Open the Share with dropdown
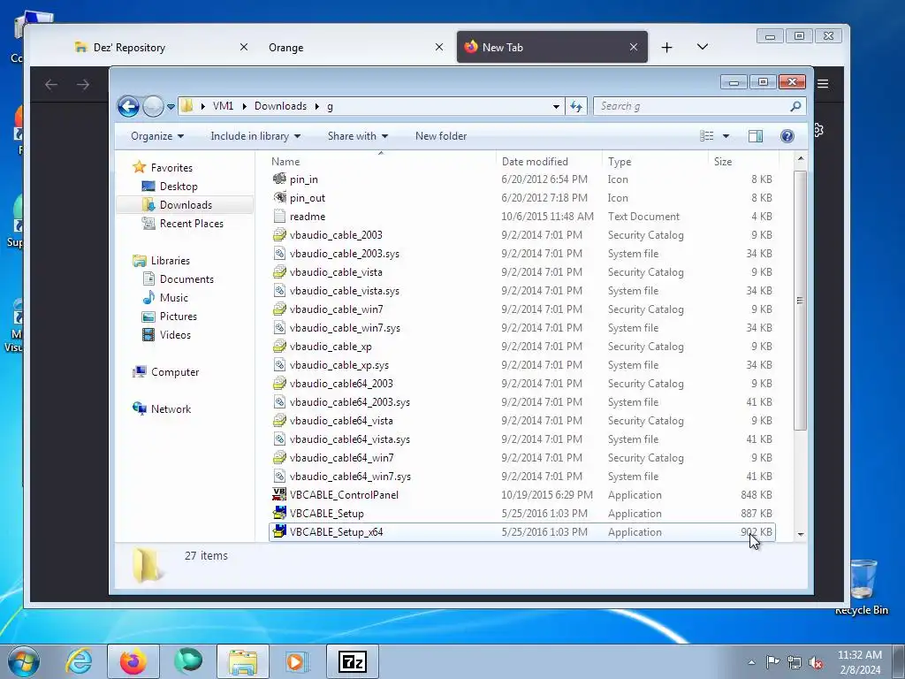 358,136
